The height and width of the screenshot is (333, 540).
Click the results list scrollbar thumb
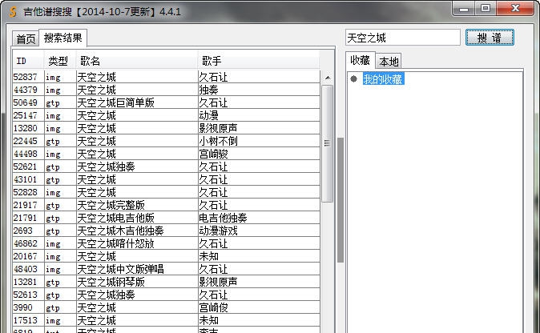(x=327, y=143)
